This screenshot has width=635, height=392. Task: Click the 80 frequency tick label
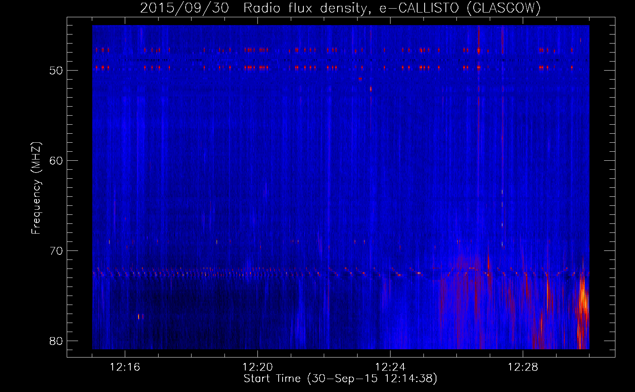click(56, 341)
